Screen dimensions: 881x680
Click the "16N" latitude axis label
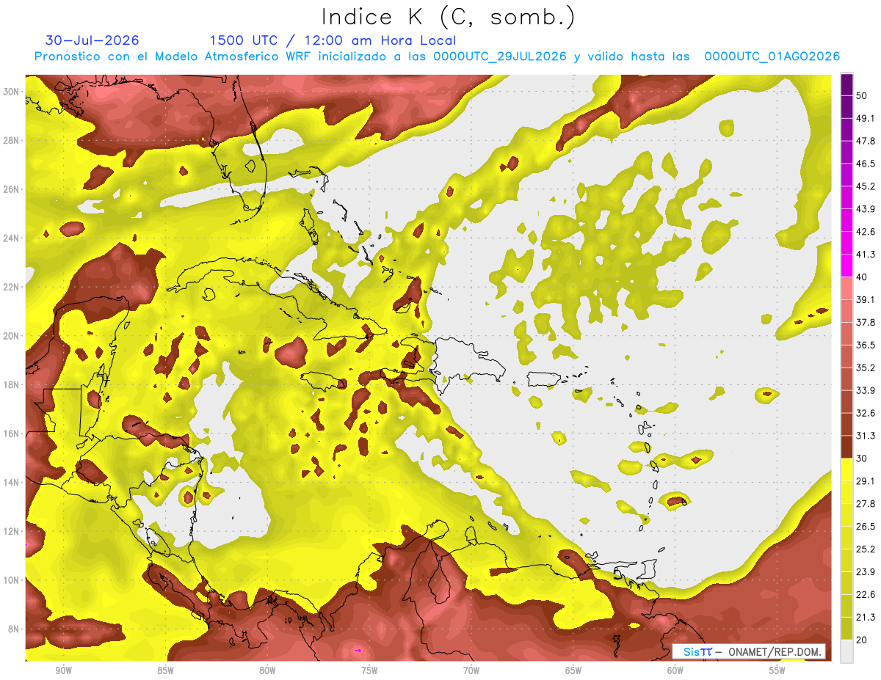tap(11, 434)
